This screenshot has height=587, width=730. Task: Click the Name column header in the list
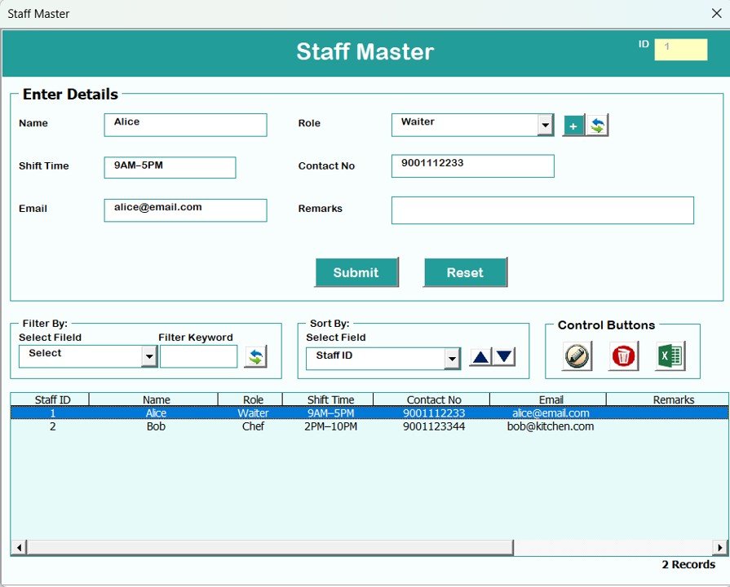click(153, 399)
